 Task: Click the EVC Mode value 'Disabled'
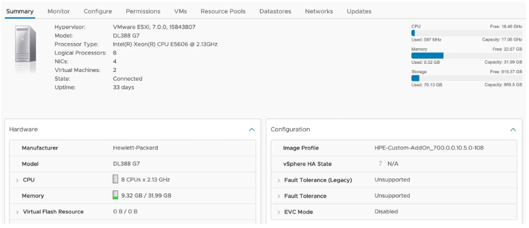click(386, 212)
